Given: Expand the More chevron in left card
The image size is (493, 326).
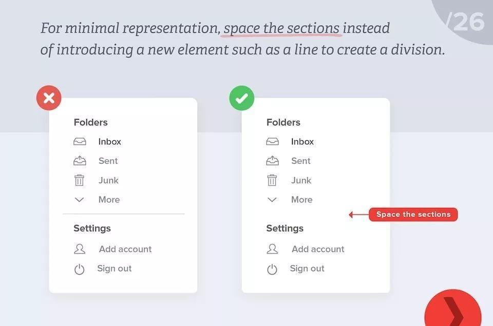Looking at the screenshot, I should (79, 200).
